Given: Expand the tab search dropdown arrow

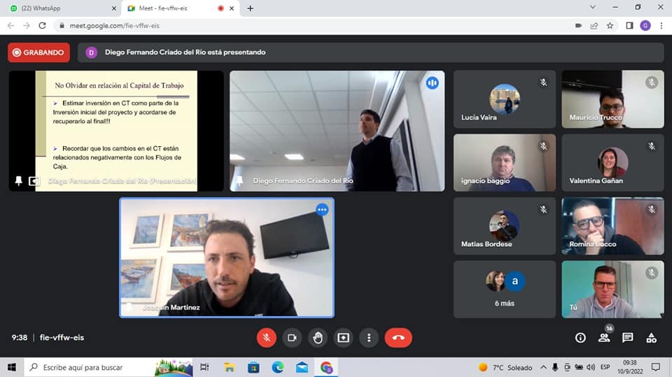Looking at the screenshot, I should (593, 7).
